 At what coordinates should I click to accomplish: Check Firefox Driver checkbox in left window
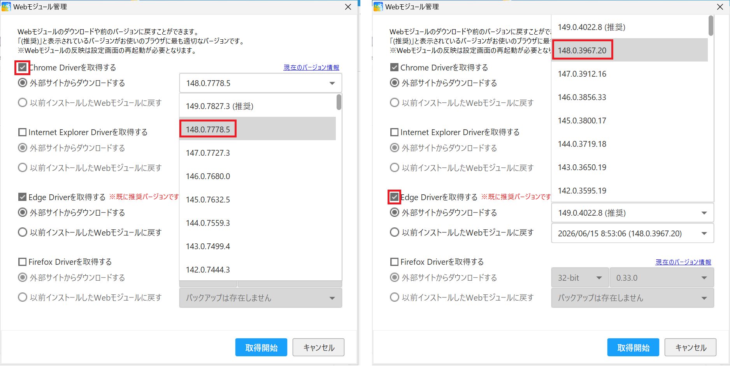23,262
